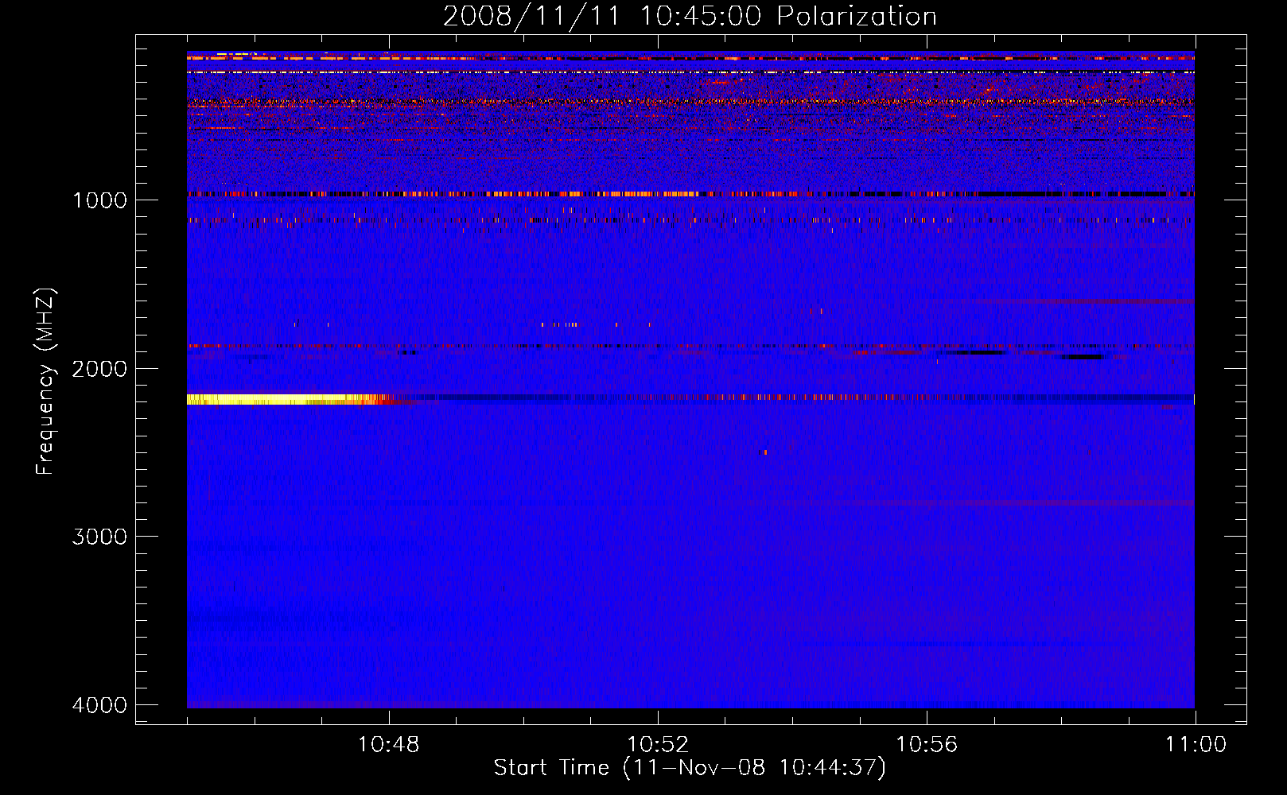Click the white horizontal line near top of spectrogram

[x=690, y=72]
